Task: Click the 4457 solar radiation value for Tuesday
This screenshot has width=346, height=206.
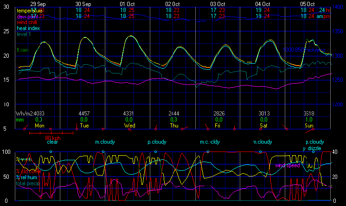Action: [x=84, y=113]
